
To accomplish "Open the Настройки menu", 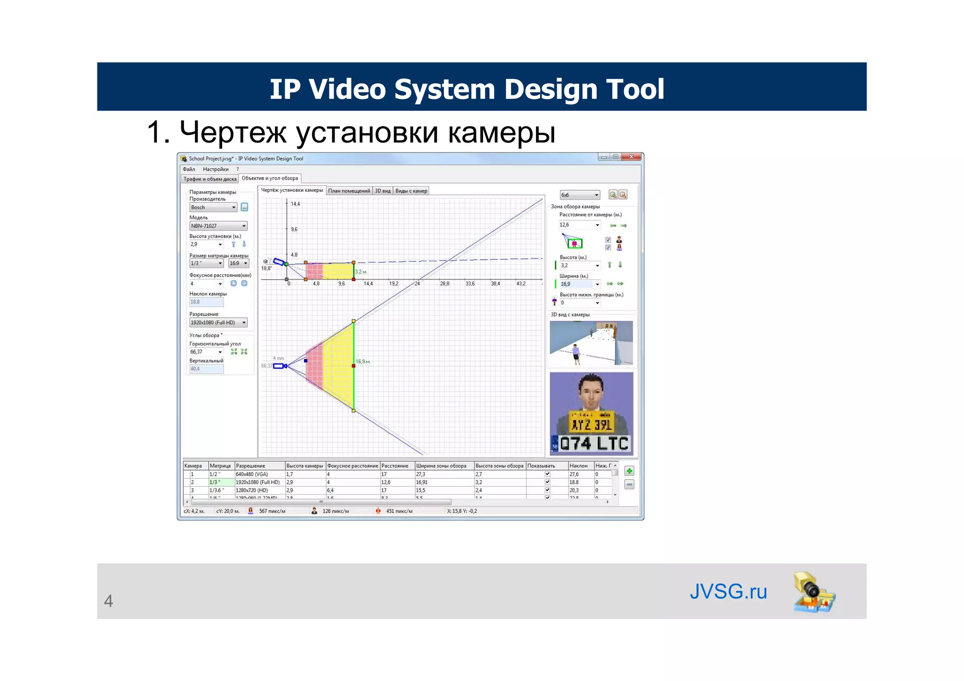I will coord(216,169).
